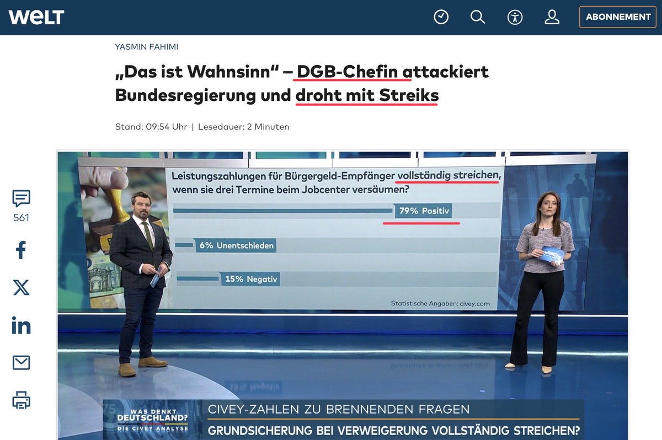This screenshot has height=440, width=662.
Task: Open the accessibility options icon
Action: 515,17
